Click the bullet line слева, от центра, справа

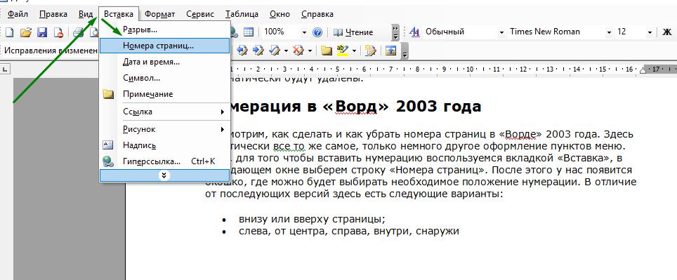click(349, 231)
